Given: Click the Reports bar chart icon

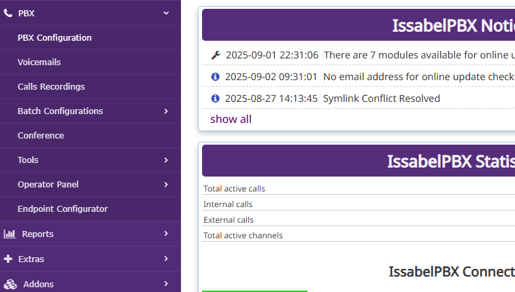Looking at the screenshot, I should [10, 234].
